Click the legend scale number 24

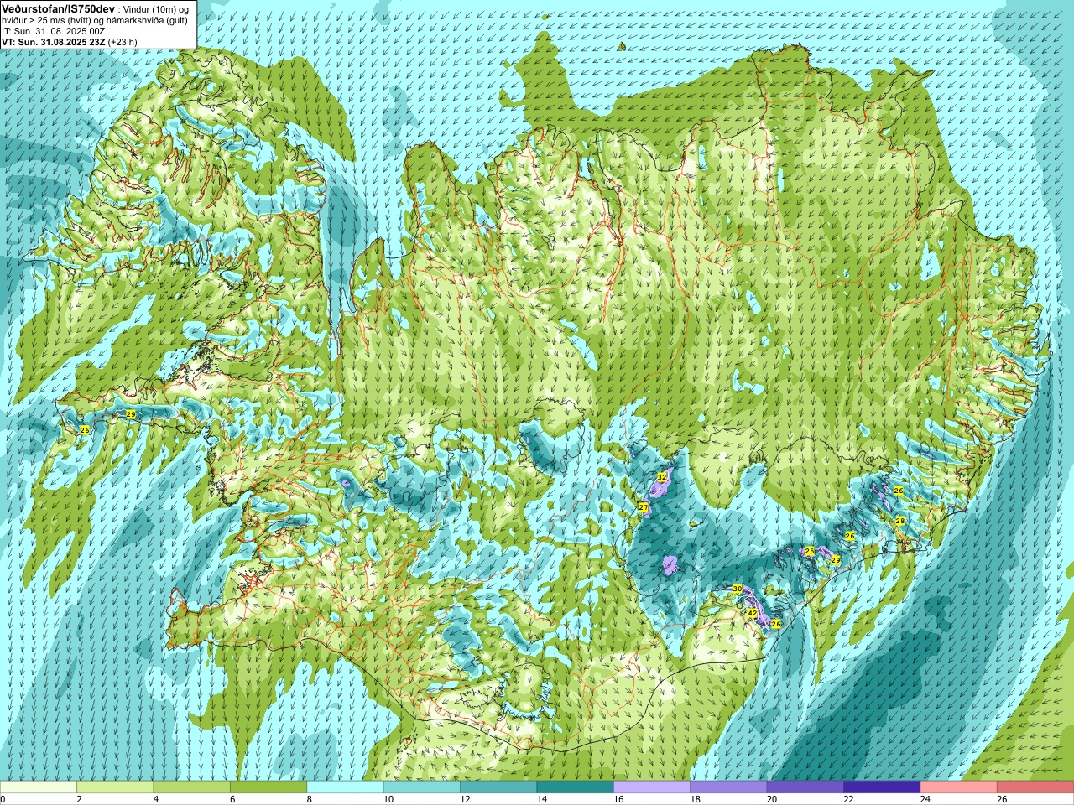pos(925,799)
